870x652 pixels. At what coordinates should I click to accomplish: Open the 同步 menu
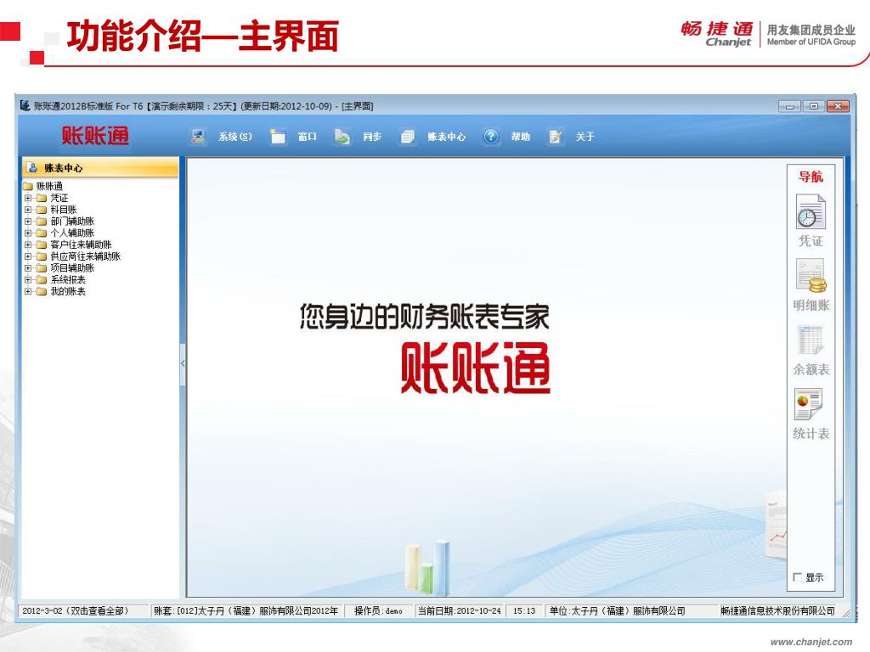pyautogui.click(x=372, y=137)
